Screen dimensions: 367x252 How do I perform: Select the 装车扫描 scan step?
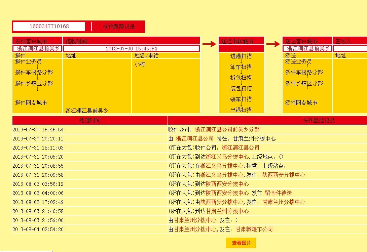pyautogui.click(x=241, y=99)
